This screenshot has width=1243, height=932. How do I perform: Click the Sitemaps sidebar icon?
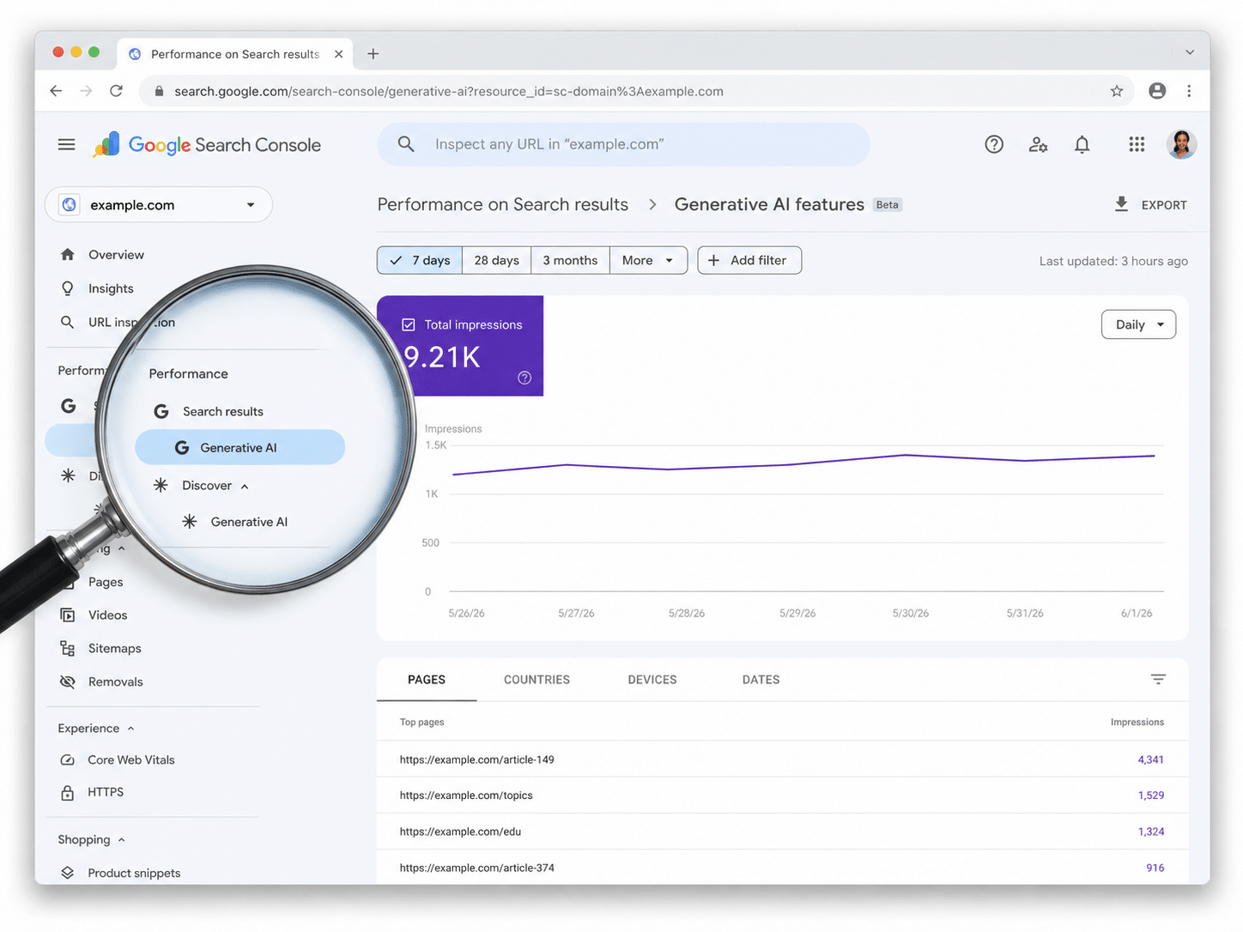coord(68,649)
